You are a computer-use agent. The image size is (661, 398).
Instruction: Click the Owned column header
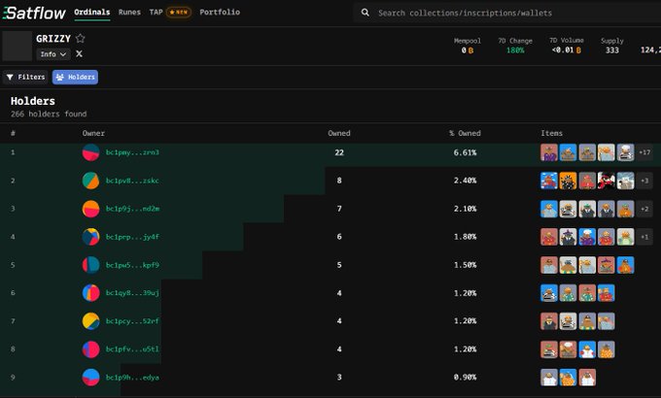339,133
